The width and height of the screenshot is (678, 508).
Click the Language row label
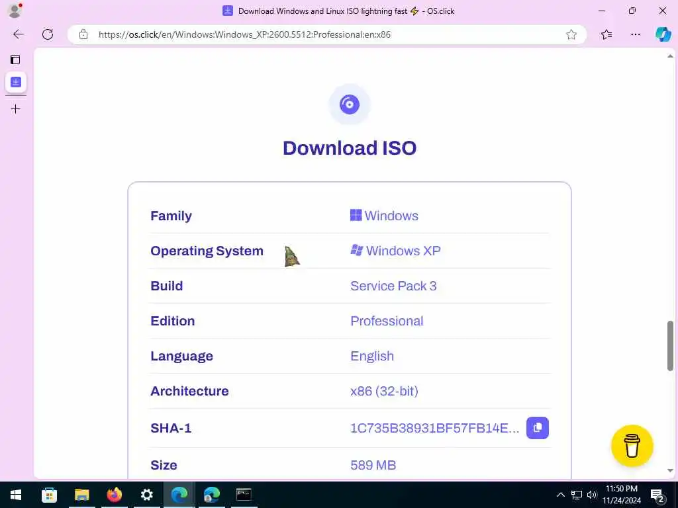coord(181,357)
